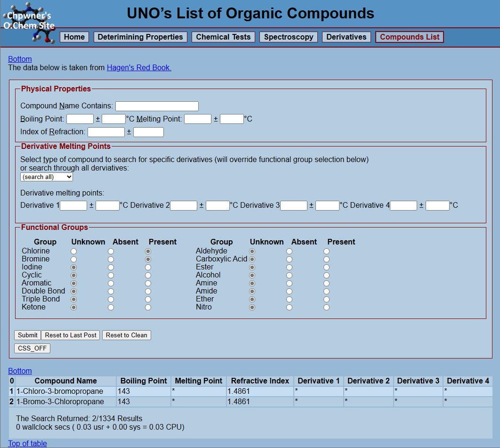
Task: Select the Spectroscopy tab
Action: pos(288,36)
